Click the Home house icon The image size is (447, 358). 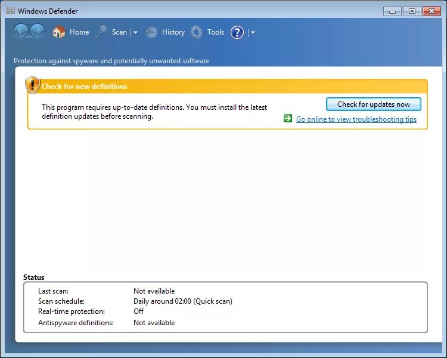pyautogui.click(x=59, y=32)
